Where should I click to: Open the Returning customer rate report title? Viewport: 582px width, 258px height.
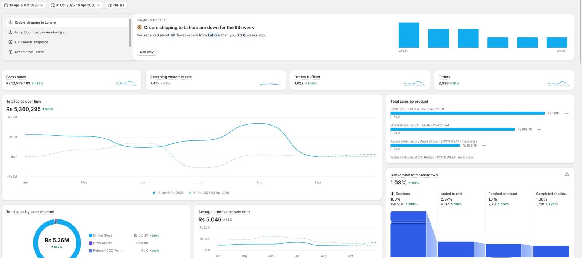[171, 77]
